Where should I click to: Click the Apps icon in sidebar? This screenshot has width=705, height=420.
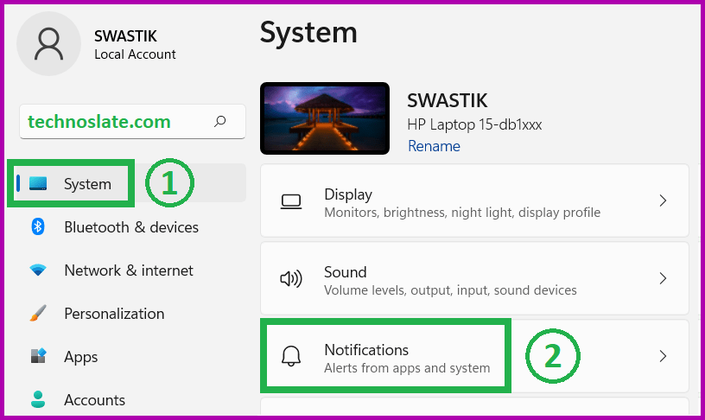pos(38,356)
